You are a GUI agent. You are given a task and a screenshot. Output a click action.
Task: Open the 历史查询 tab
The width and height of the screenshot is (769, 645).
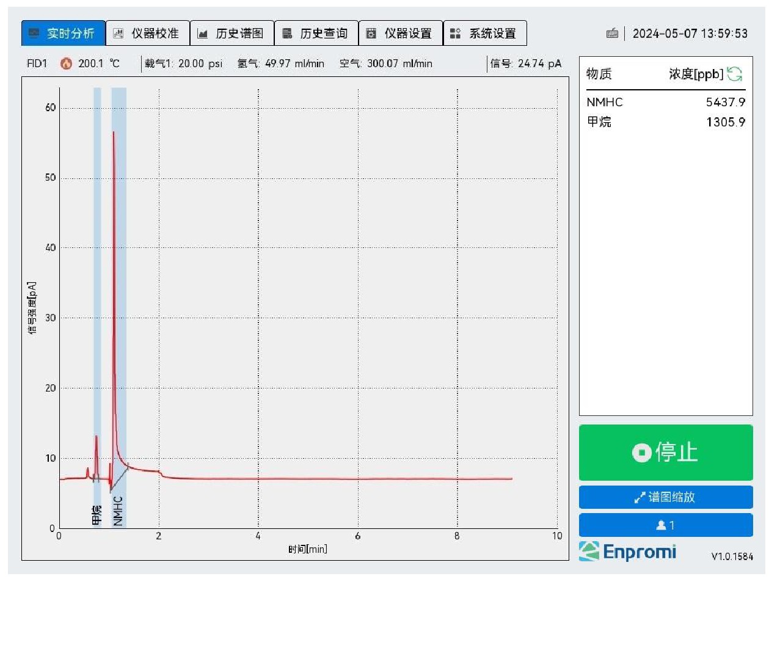pyautogui.click(x=316, y=33)
